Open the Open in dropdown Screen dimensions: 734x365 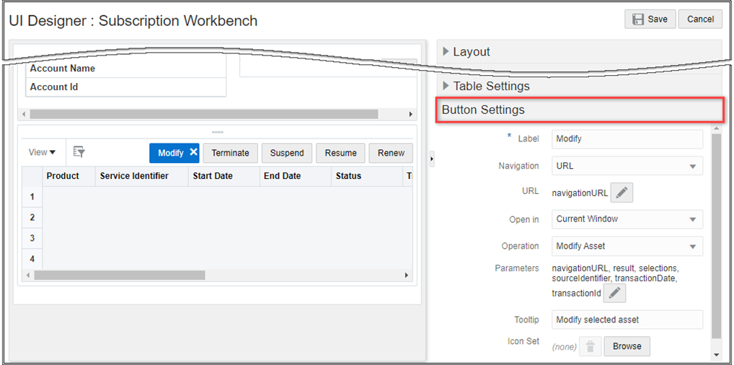pos(627,219)
